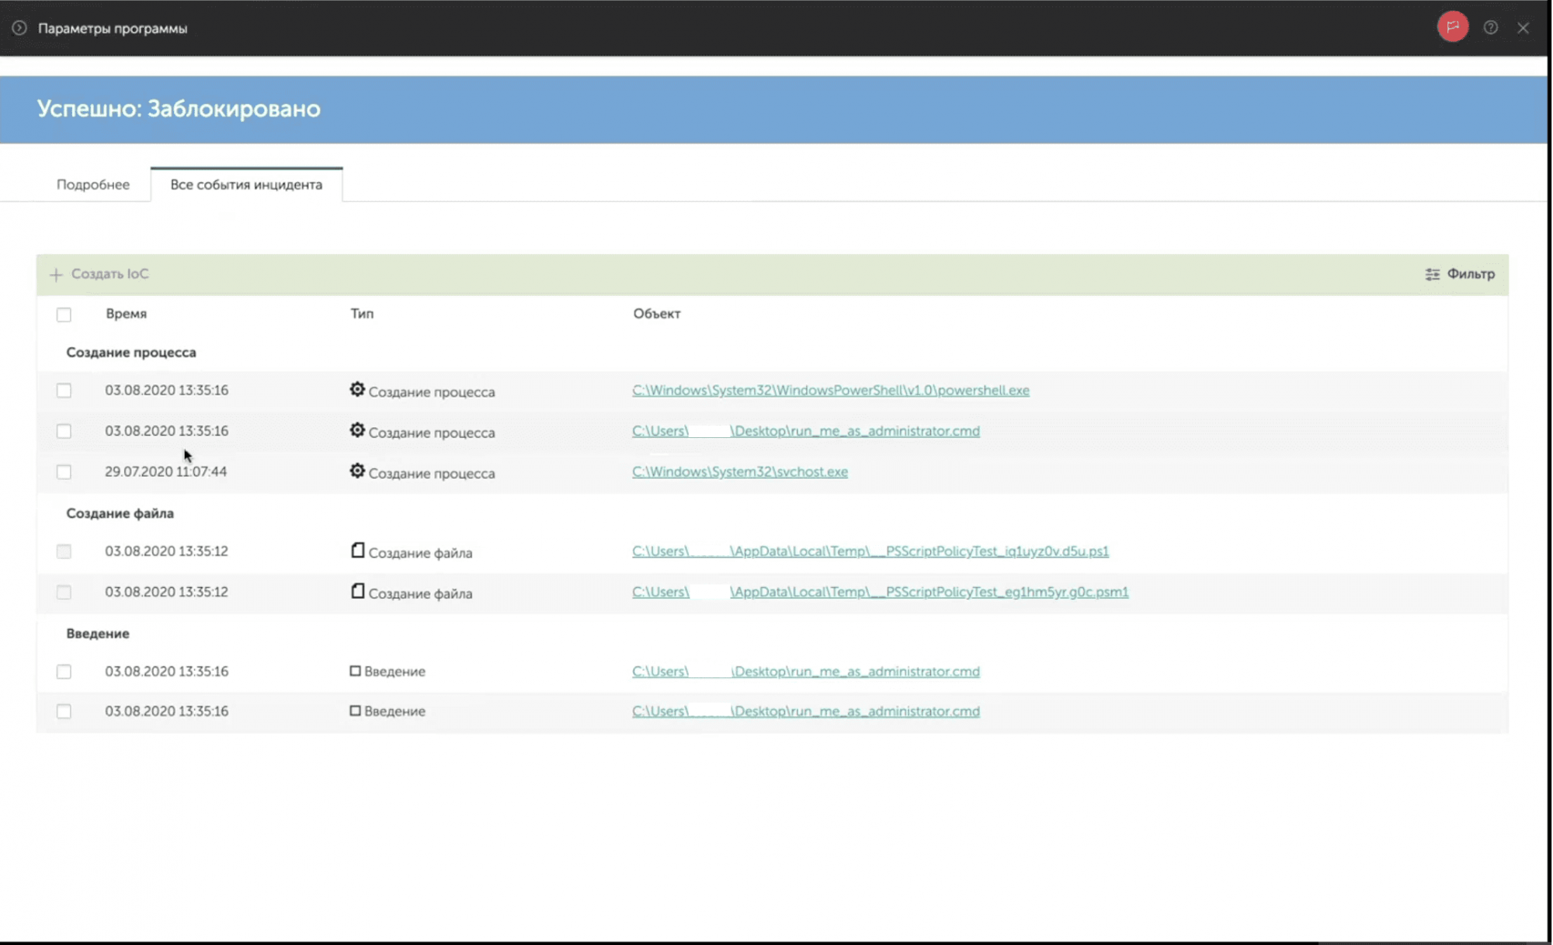Click file icon on .ps1 creation row

pyautogui.click(x=357, y=551)
